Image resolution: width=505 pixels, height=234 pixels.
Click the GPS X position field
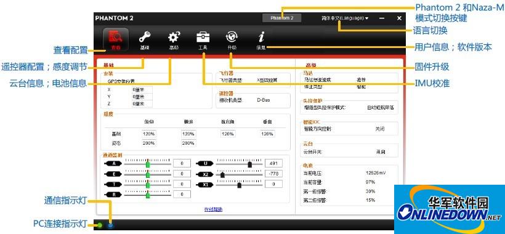[x=142, y=90]
